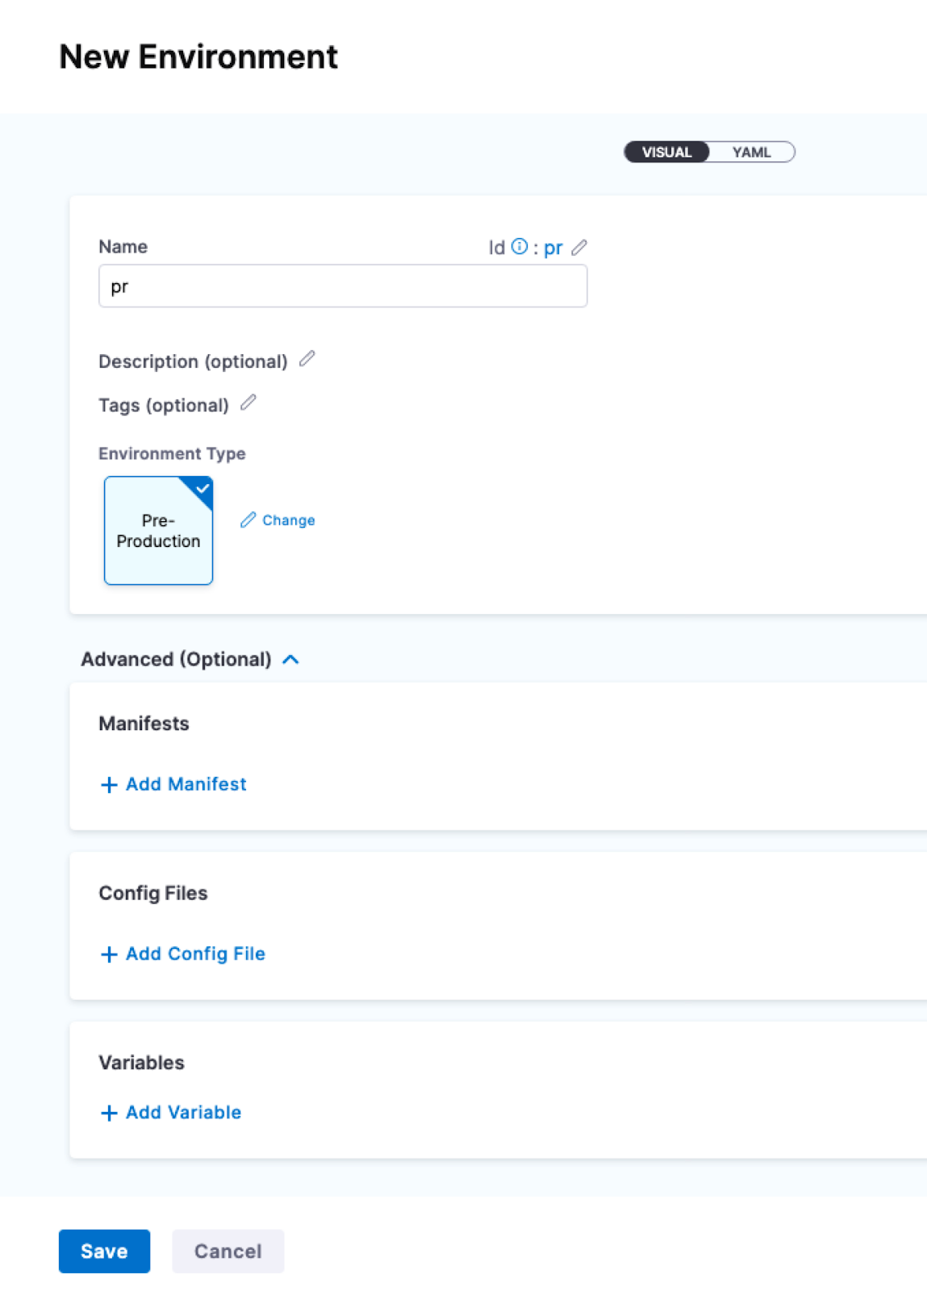The height and width of the screenshot is (1291, 927).
Task: Save the new environment
Action: tap(104, 1251)
